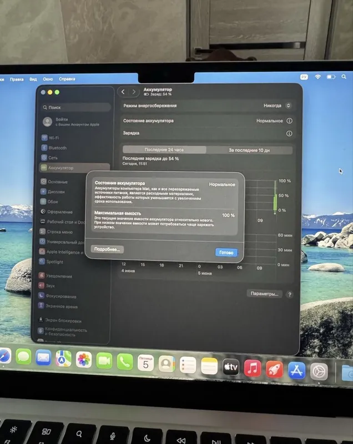The image size is (353, 444).
Task: Open Apple TV from the Dock
Action: [x=231, y=367]
